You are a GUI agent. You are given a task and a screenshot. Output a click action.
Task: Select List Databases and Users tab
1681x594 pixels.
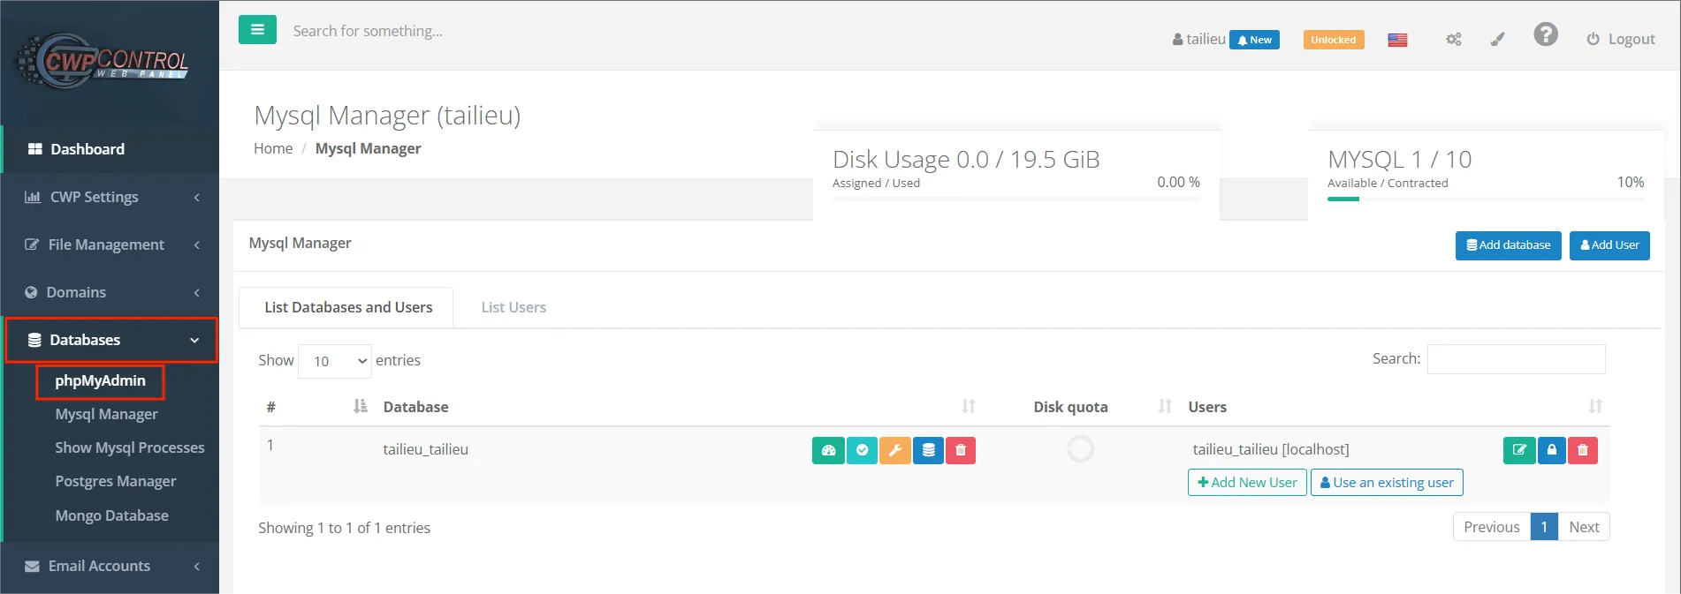(346, 307)
